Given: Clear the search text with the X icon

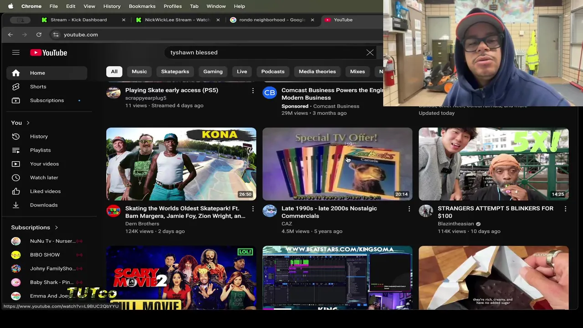Looking at the screenshot, I should point(370,52).
